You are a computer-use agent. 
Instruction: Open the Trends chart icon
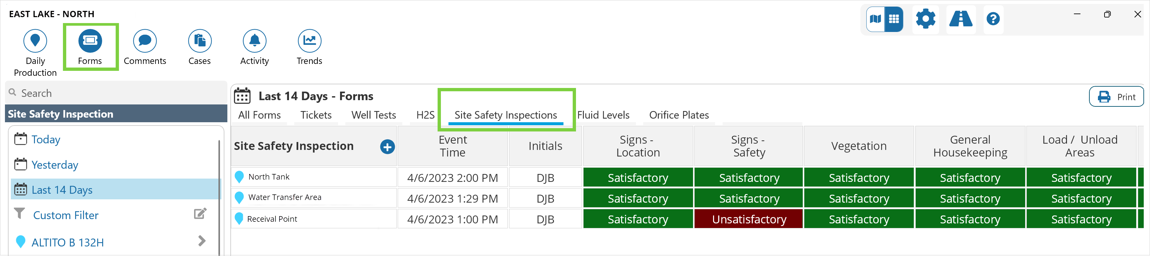[309, 41]
